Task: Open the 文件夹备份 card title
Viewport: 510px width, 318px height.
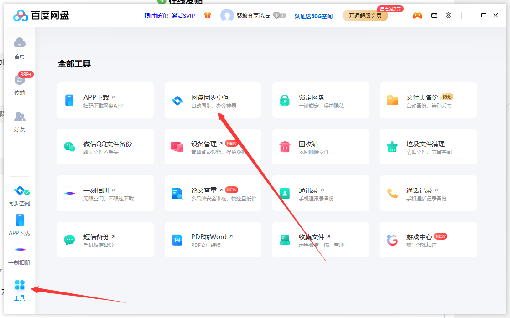Action: [422, 97]
